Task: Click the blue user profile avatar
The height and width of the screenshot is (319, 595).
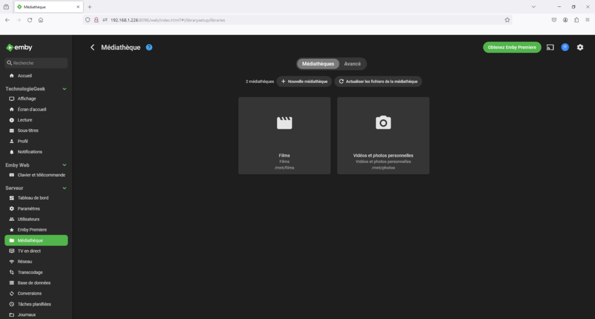Action: [565, 47]
